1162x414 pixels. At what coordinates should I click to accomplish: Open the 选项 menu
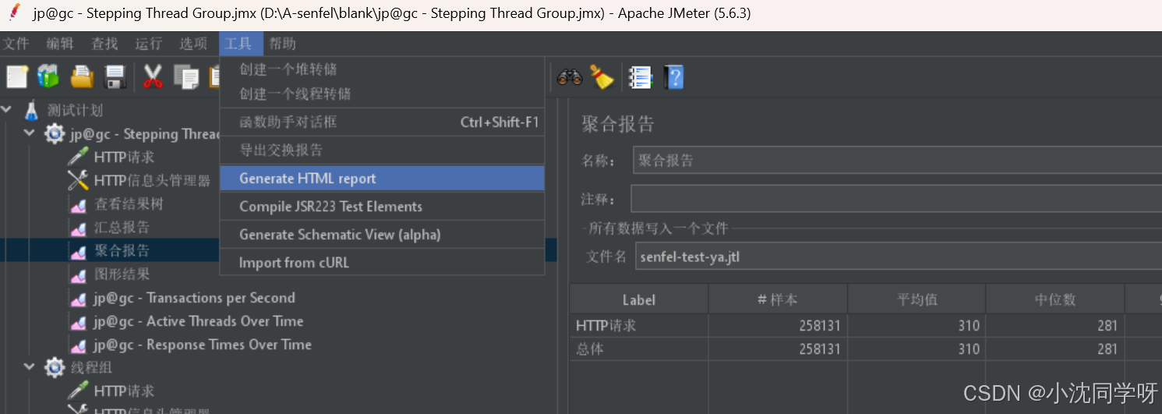click(193, 44)
